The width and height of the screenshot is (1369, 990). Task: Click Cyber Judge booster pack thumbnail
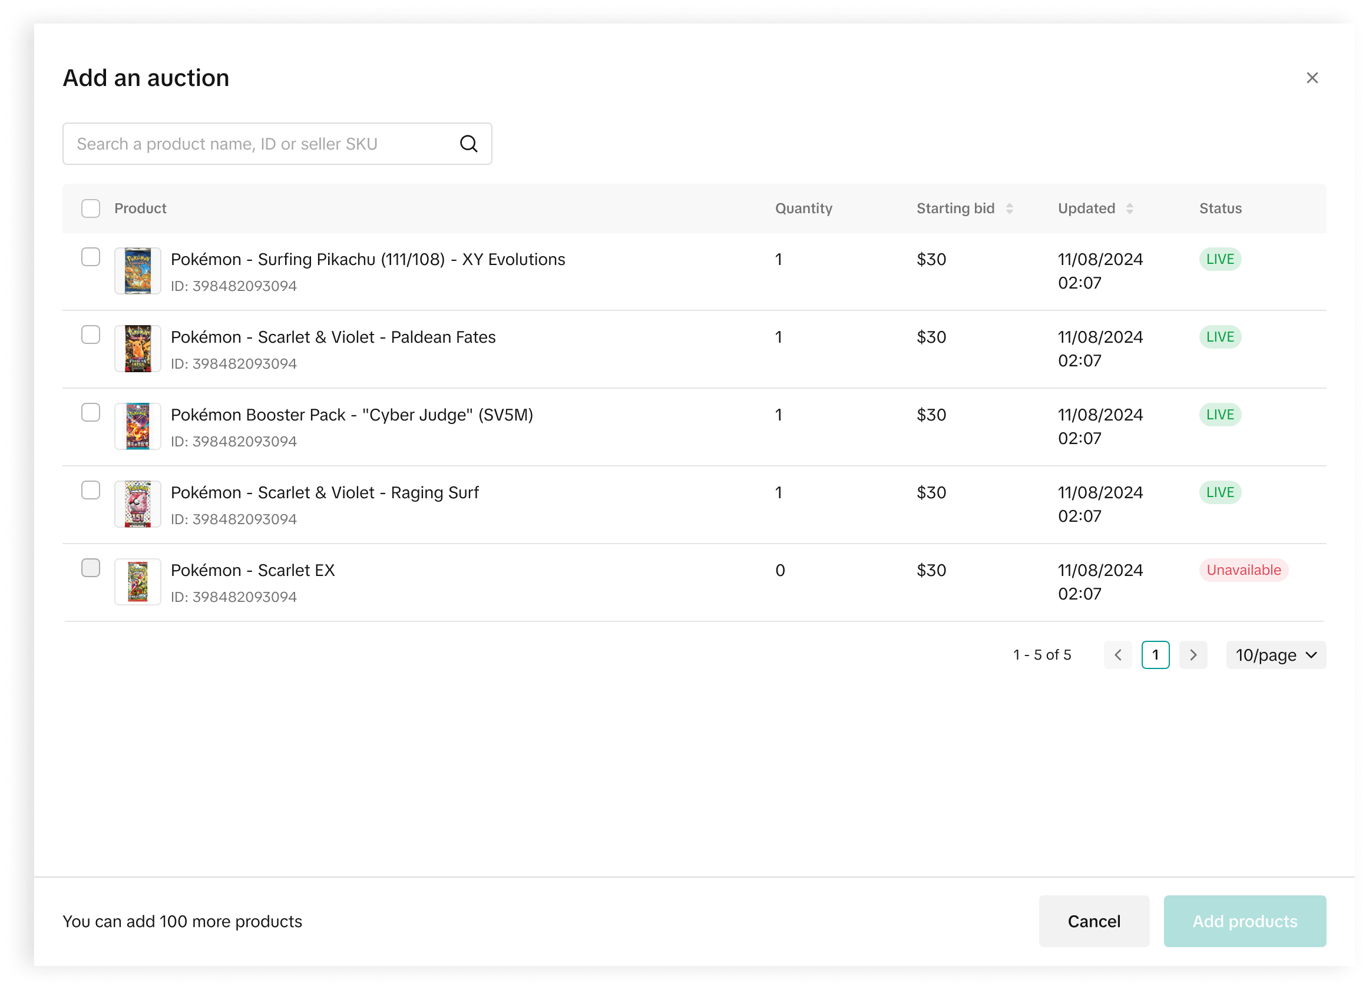(x=138, y=427)
